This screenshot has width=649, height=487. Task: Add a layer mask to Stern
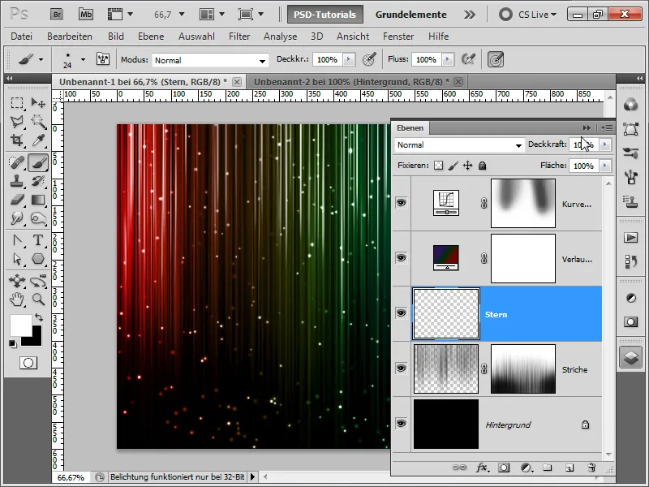(x=504, y=468)
